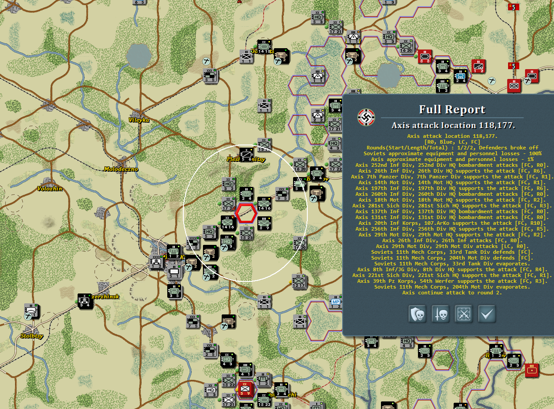Image resolution: width=554 pixels, height=409 pixels.
Task: Click the 204th Mot Div evaporates line
Action: pos(452,287)
